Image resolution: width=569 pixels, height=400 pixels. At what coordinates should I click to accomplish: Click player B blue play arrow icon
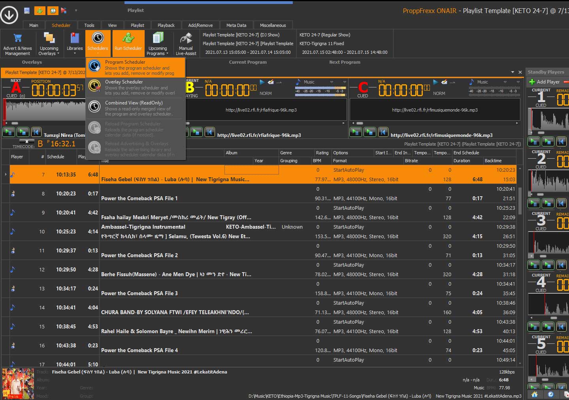coord(262,82)
